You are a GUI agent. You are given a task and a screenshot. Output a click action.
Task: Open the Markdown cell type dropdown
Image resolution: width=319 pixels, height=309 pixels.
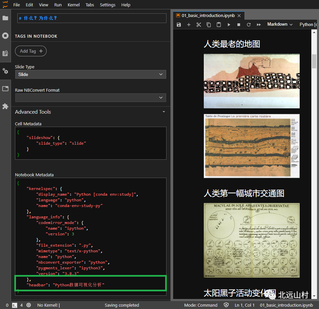(280, 24)
